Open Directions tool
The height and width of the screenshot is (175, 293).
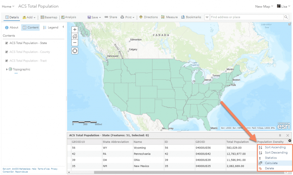tap(148, 17)
